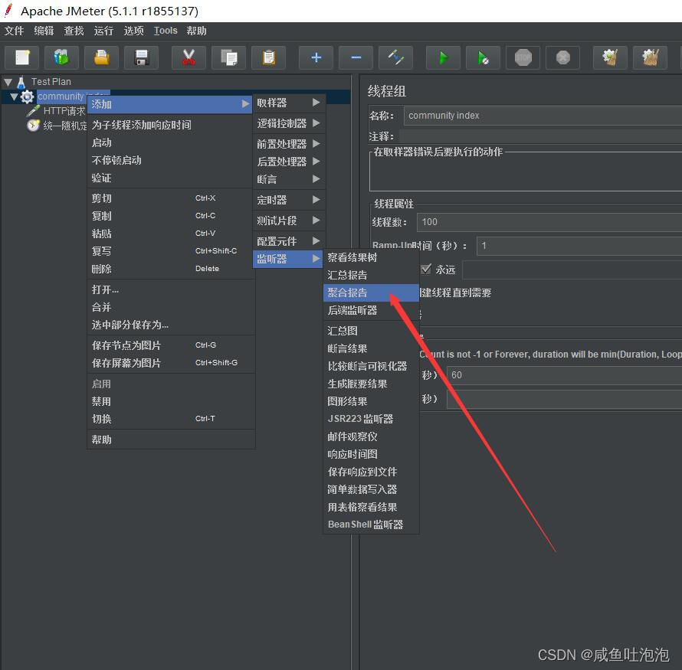Choose 用表格察看结果 entry
This screenshot has width=682, height=670.
coord(371,507)
